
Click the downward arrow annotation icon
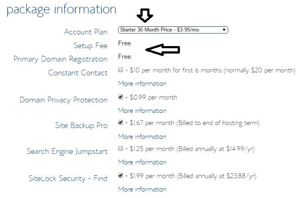tap(145, 15)
